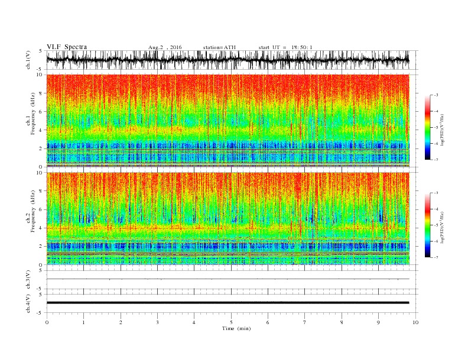Viewport: 468px width, 362px height.
Task: Click inside the ch.1 spectrogram panel
Action: pos(228,121)
